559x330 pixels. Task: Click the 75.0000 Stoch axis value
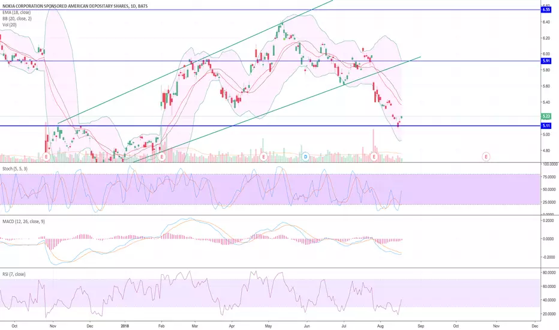tap(549, 177)
